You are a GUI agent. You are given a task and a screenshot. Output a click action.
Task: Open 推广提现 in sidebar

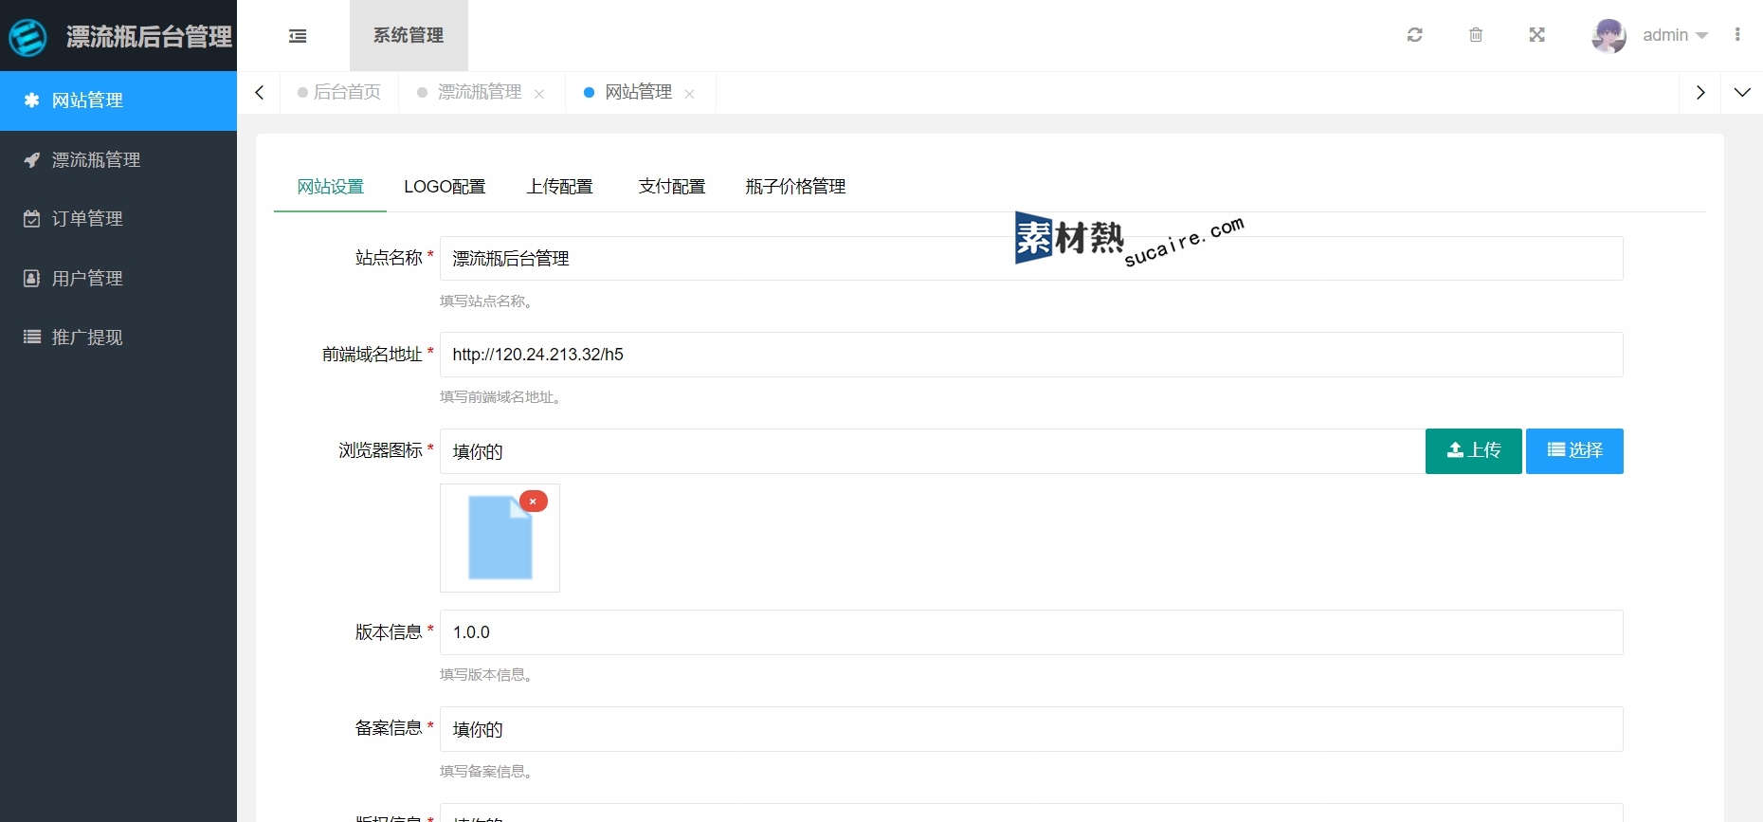tap(118, 338)
